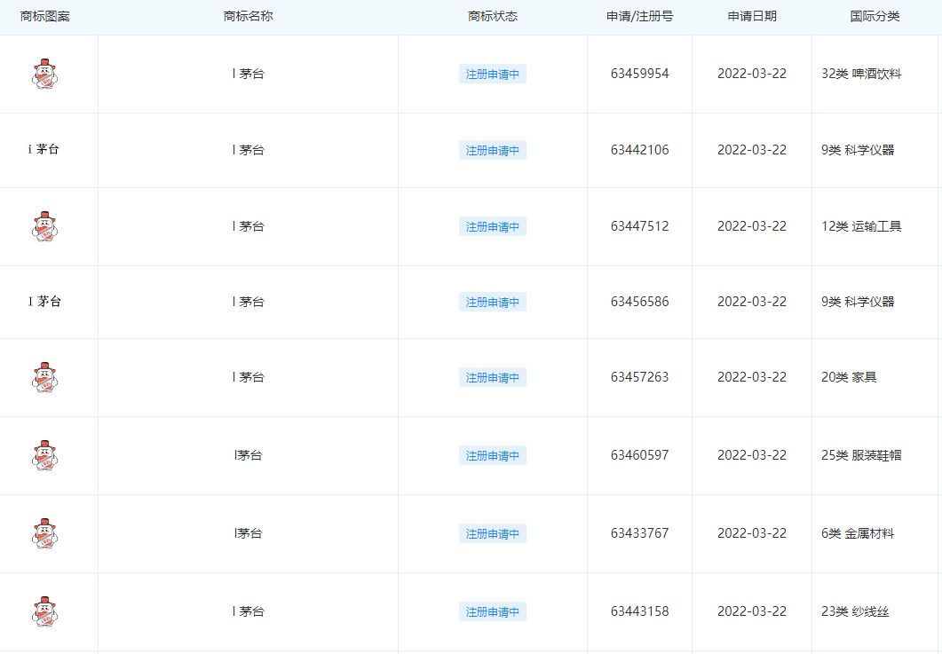Open trademark logo thumbnail in row 63457263
Screen dimensions: 942x654
coord(44,377)
